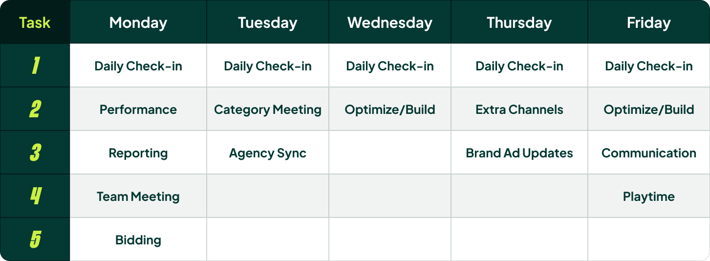Select the Monday column header
Image resolution: width=710 pixels, height=261 pixels.
(138, 22)
